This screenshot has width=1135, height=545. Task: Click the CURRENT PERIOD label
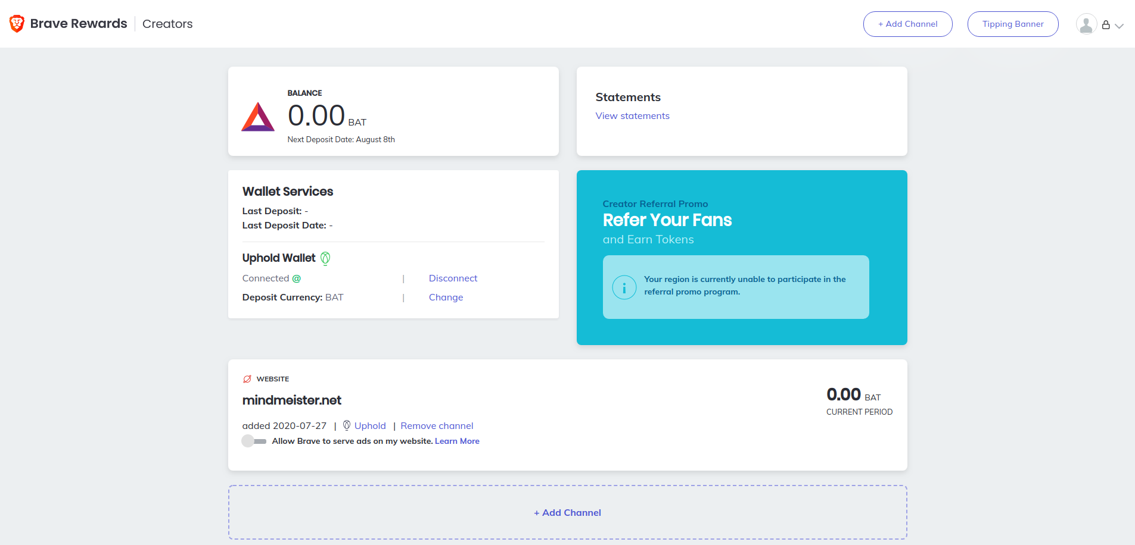(859, 412)
